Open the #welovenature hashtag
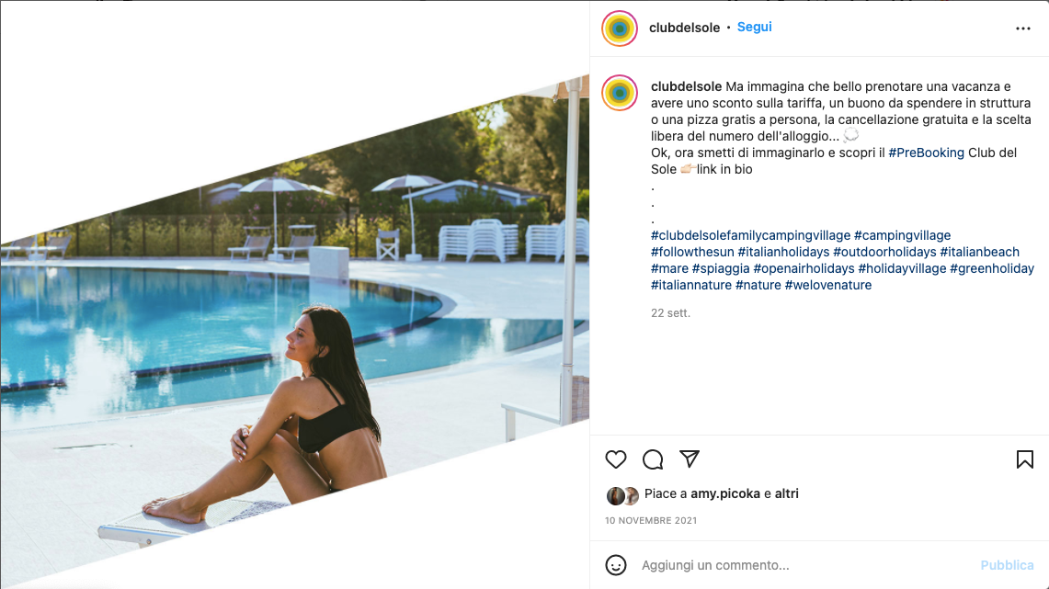 [827, 285]
